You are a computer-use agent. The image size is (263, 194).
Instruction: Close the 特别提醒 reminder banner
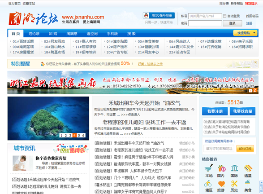click(x=255, y=62)
